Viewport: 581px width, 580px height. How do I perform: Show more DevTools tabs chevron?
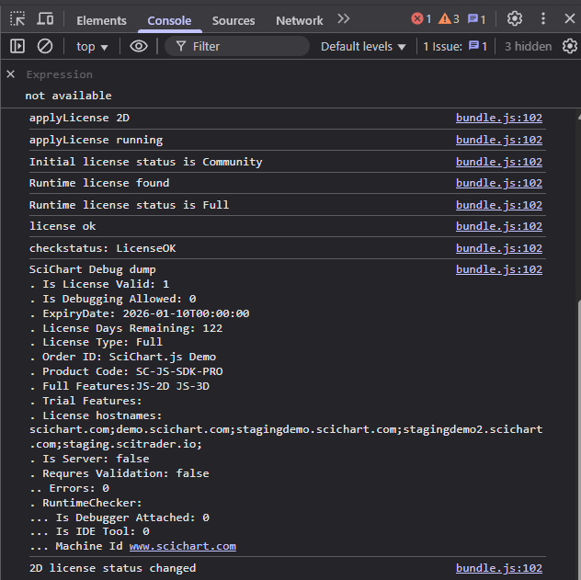pos(344,18)
